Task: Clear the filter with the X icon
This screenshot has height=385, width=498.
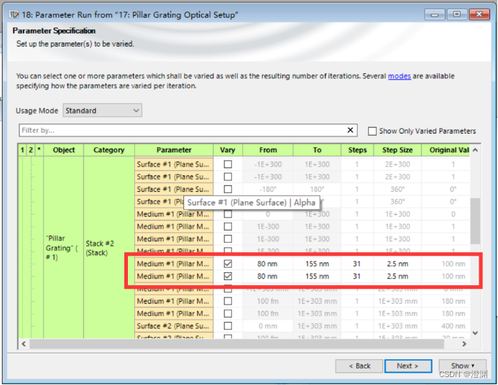Action: (350, 130)
